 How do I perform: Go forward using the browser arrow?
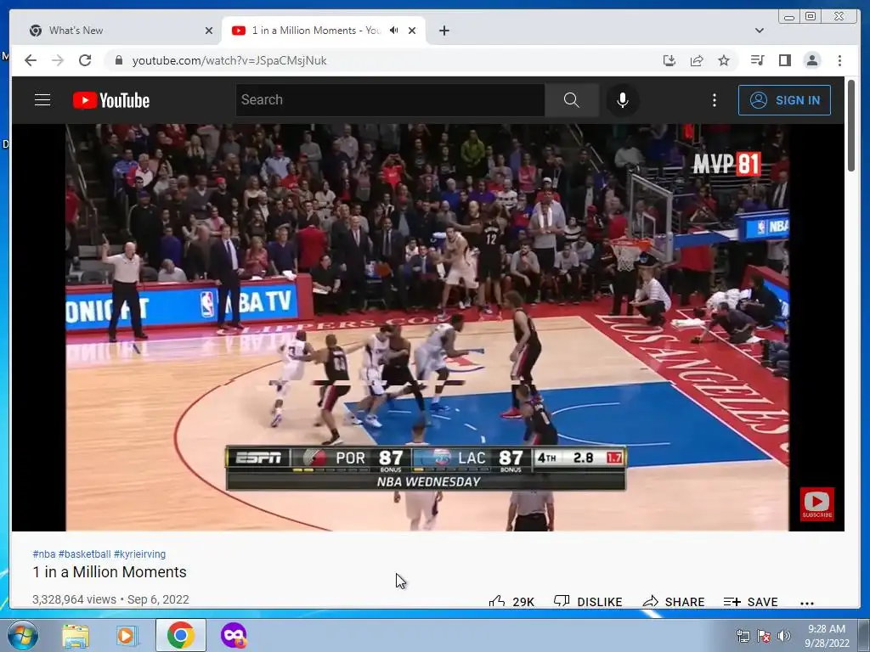pyautogui.click(x=58, y=60)
